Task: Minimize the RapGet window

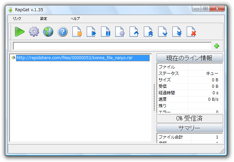Action: coord(196,9)
